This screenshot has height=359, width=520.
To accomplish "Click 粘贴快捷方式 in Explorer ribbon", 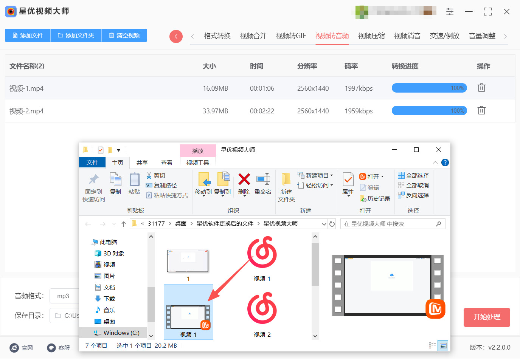I will (x=167, y=195).
